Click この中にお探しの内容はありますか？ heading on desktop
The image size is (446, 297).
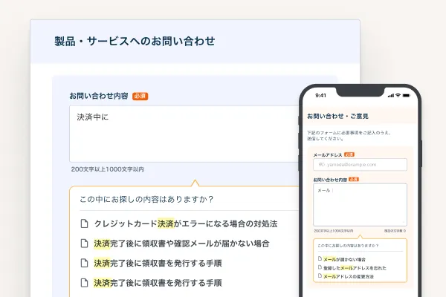click(x=146, y=199)
